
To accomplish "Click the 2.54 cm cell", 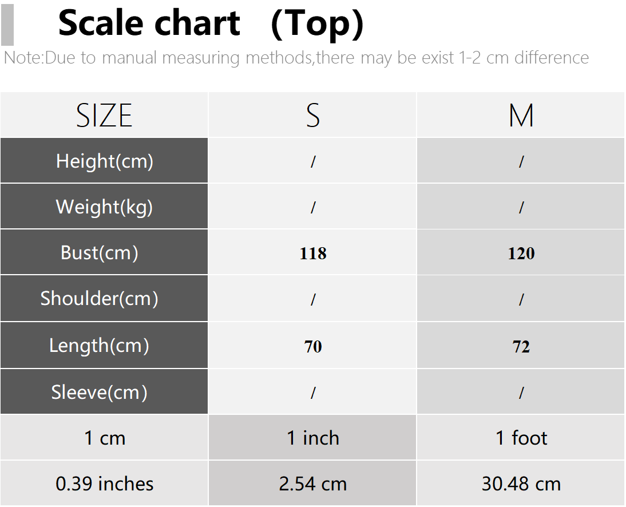I will click(x=312, y=483).
